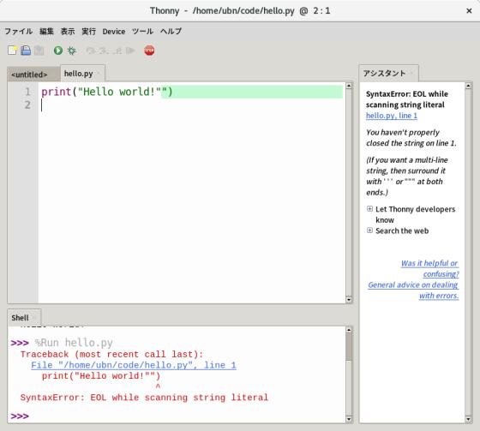Screen dimensions: 480x431
Task: Click the disabled Step over icon
Action: click(91, 51)
